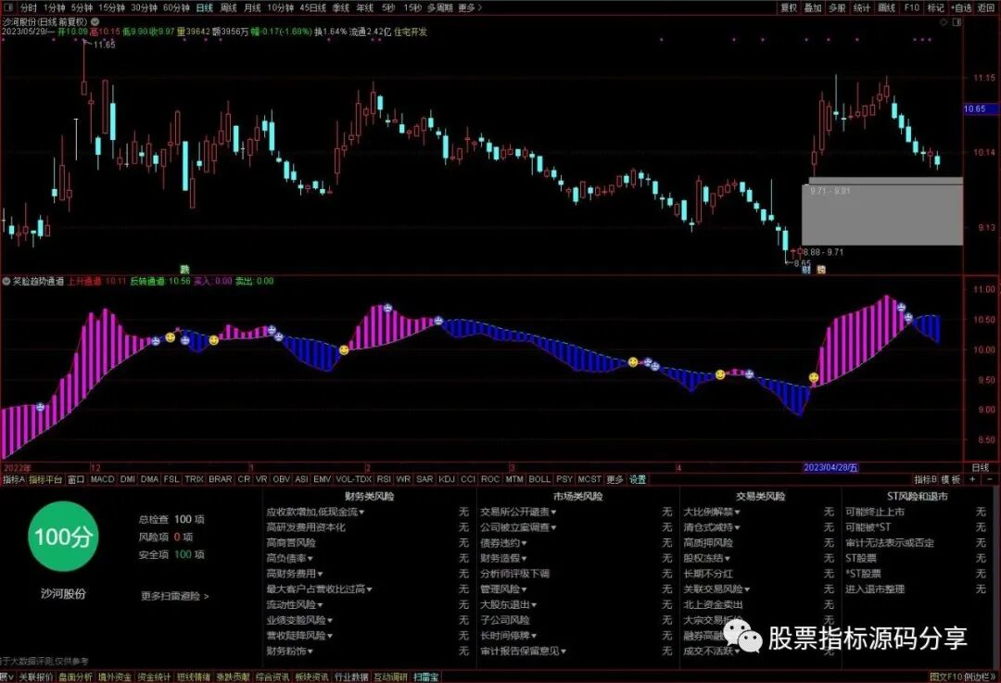1001x683 pixels.
Task: Click the minus icon to remove indicator window
Action: 990,479
